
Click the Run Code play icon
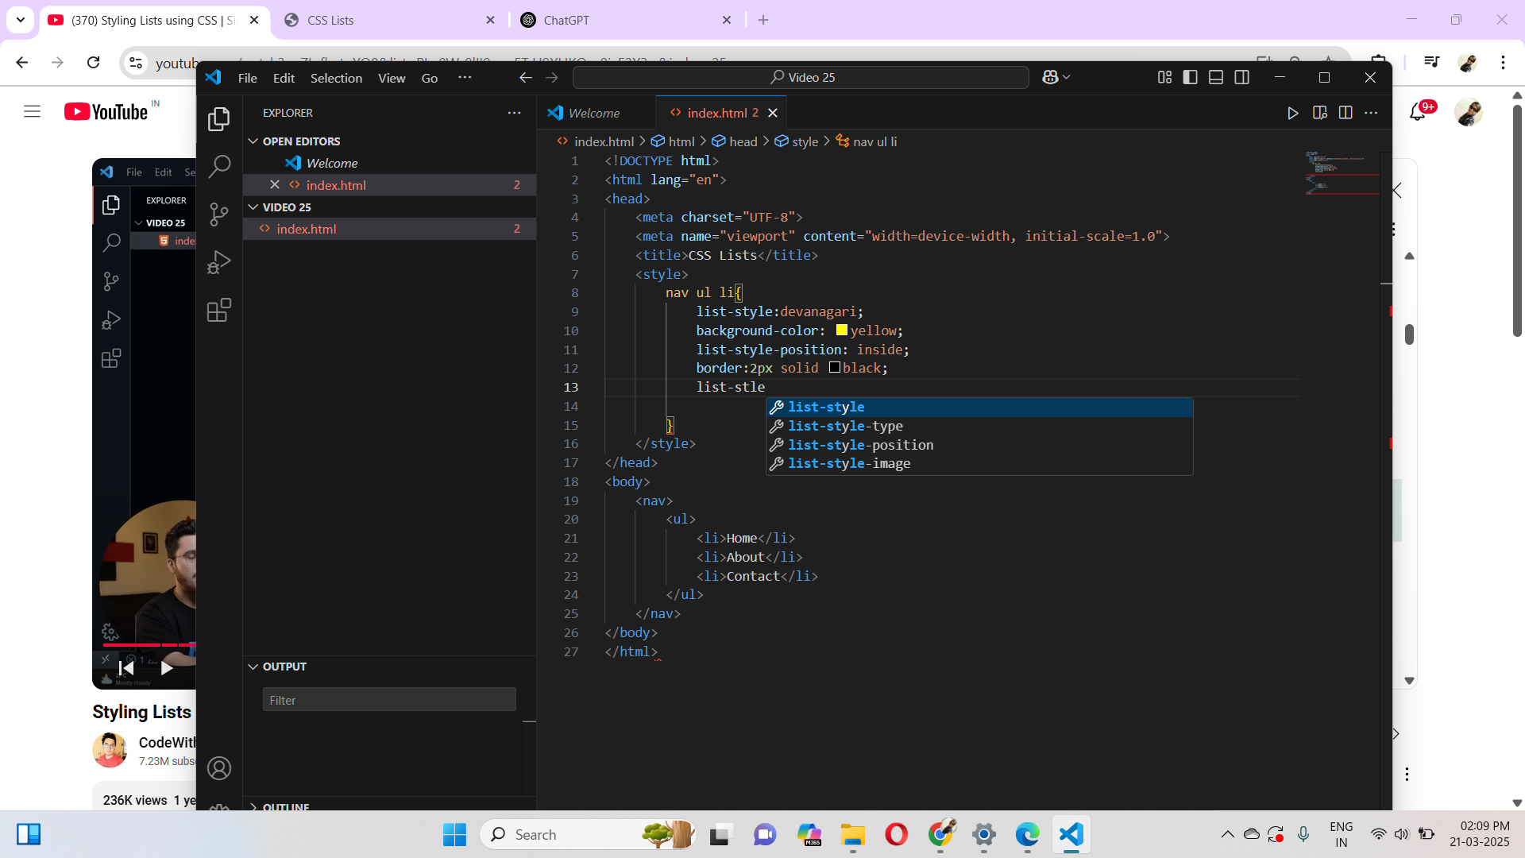pyautogui.click(x=1292, y=113)
